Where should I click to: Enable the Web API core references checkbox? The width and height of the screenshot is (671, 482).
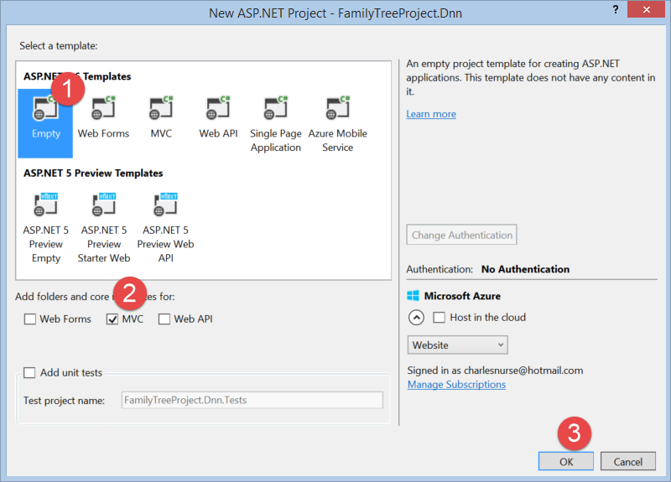coord(164,319)
